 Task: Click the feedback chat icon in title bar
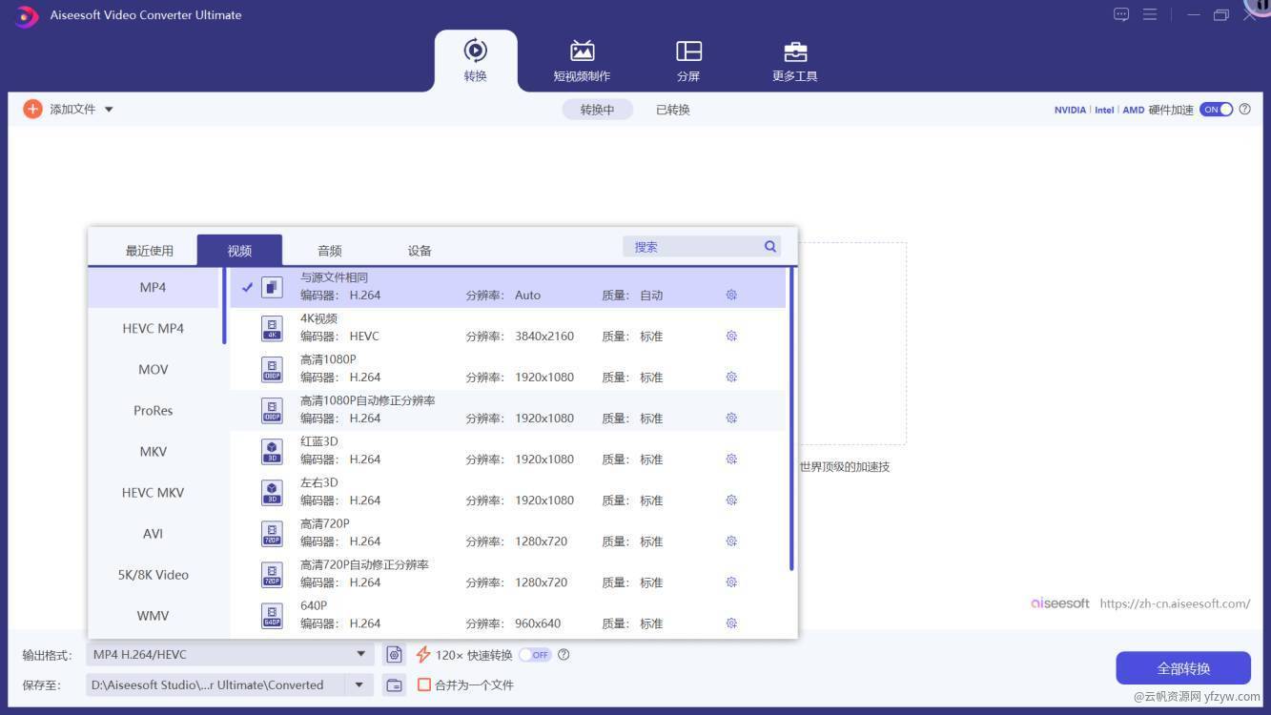1121,14
